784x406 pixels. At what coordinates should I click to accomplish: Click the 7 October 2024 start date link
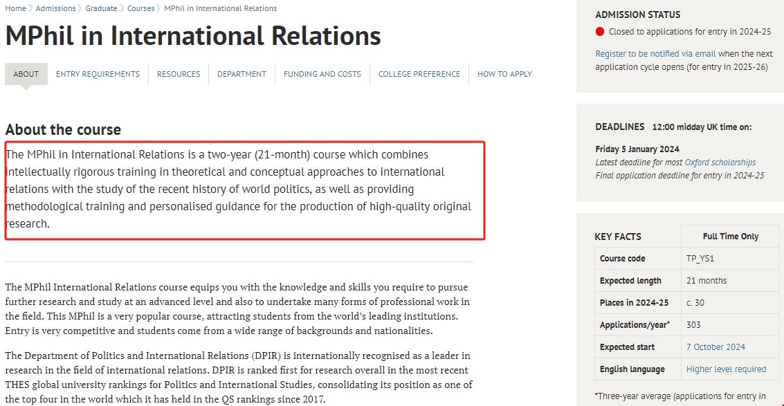click(x=715, y=347)
